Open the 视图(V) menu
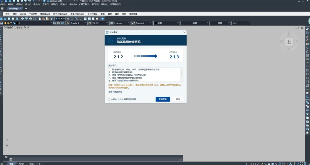 click(x=20, y=4)
